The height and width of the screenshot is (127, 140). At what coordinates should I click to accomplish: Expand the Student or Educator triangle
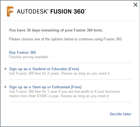coord(6,69)
